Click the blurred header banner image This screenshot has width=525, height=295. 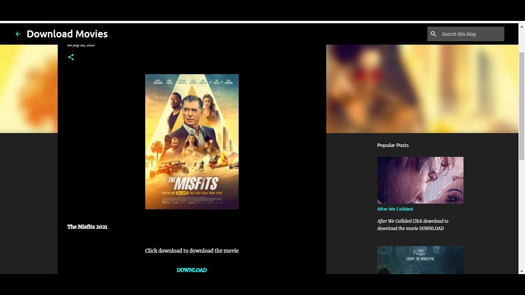422,88
